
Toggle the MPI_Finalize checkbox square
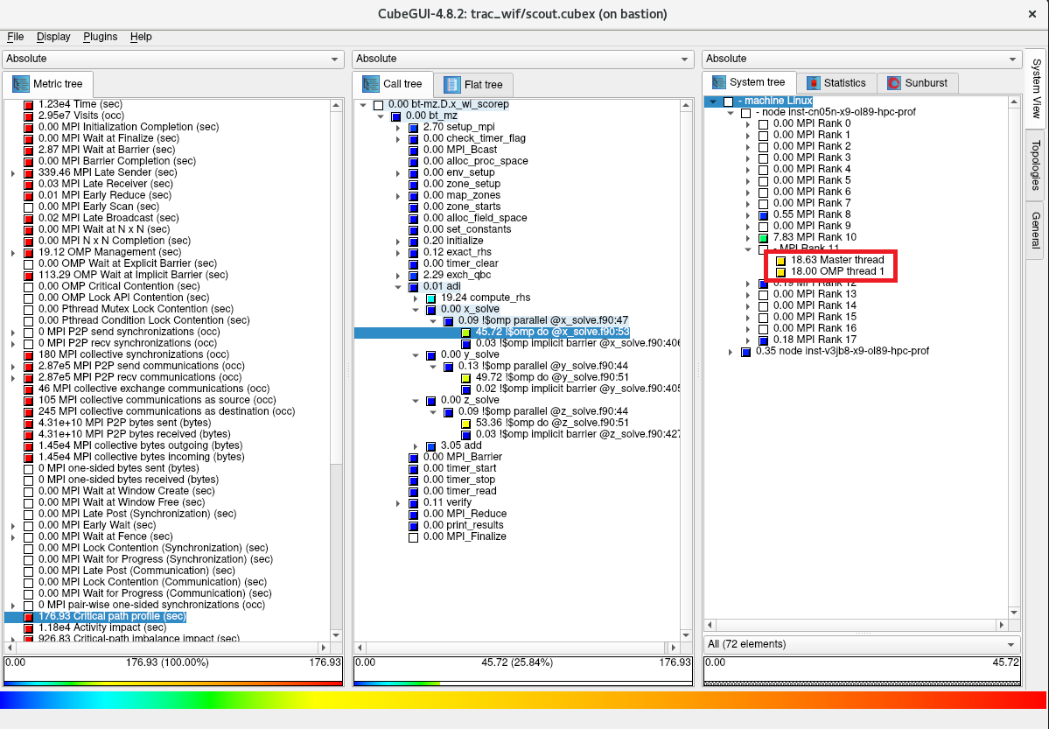pyautogui.click(x=414, y=537)
